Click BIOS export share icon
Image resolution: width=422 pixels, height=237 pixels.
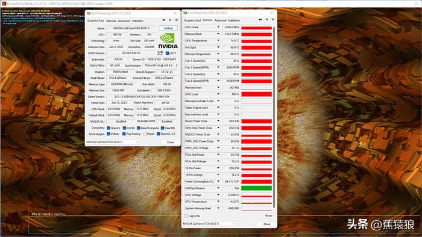160,53
